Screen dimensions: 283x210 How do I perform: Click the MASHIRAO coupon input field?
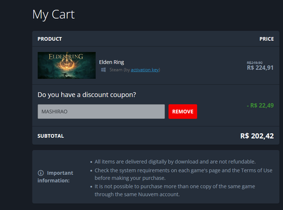[101, 111]
